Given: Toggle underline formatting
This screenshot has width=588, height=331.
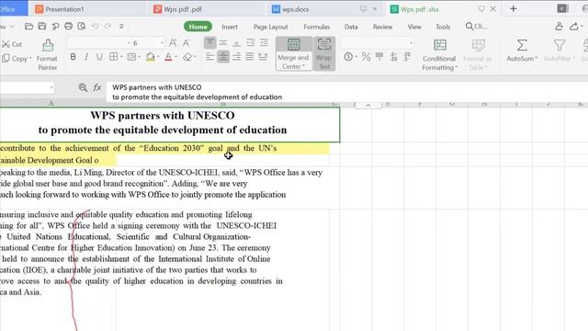Looking at the screenshot, I should (x=99, y=57).
